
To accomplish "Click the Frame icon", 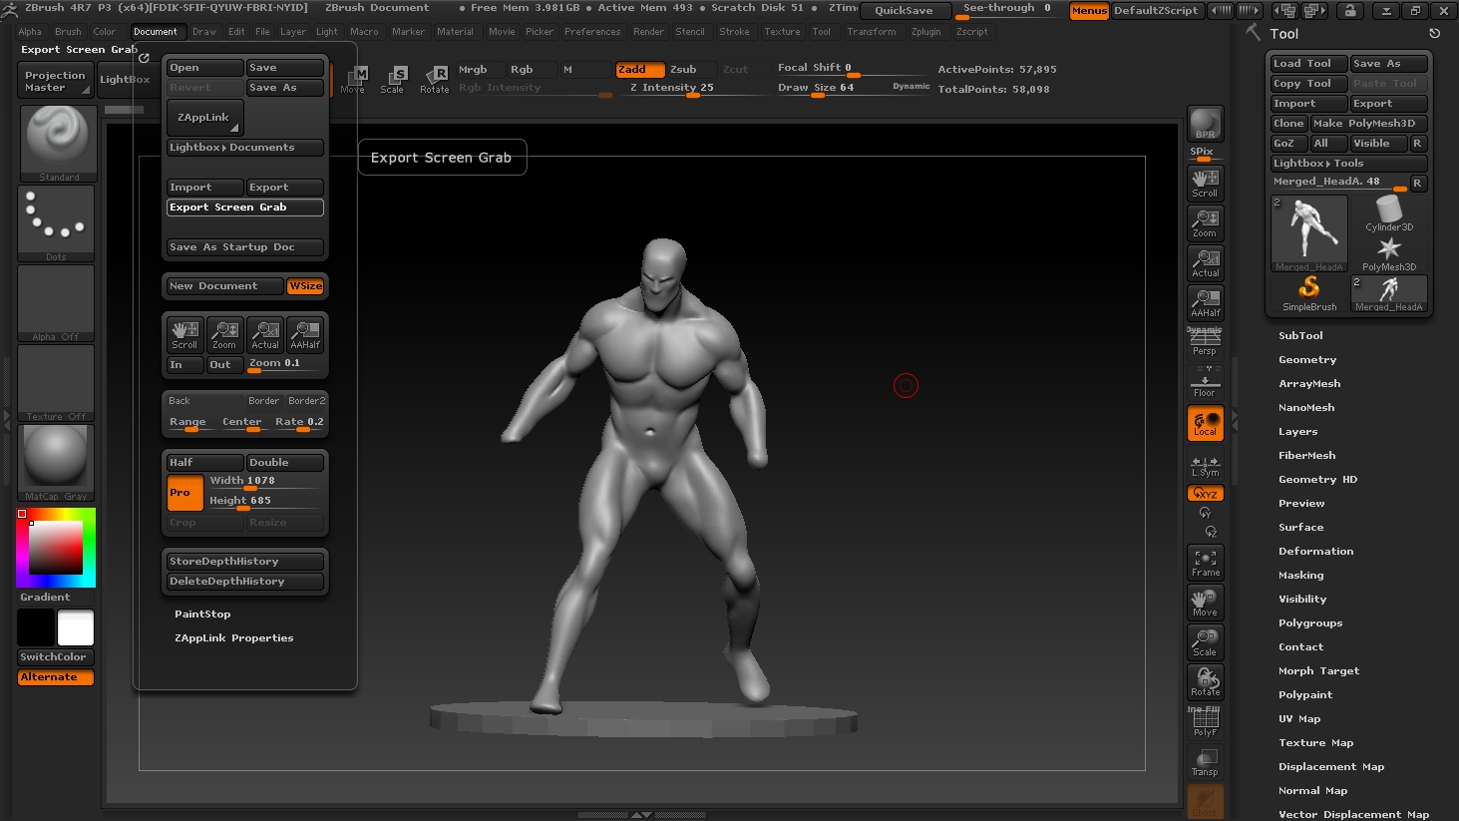I will tap(1206, 563).
